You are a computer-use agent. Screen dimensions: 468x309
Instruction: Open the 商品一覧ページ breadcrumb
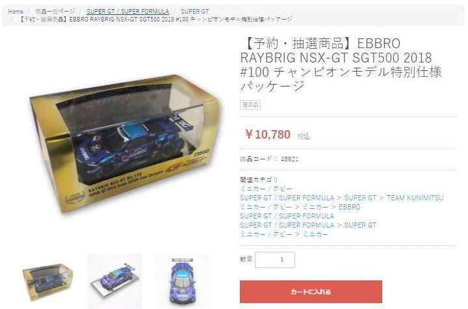point(55,12)
